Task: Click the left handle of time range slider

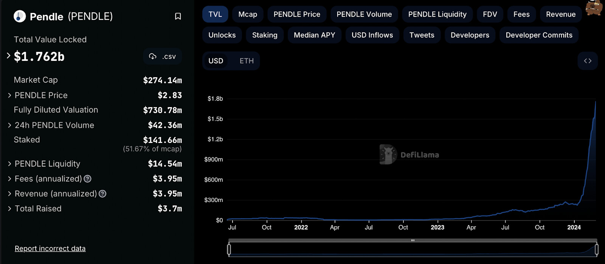Action: pos(229,249)
